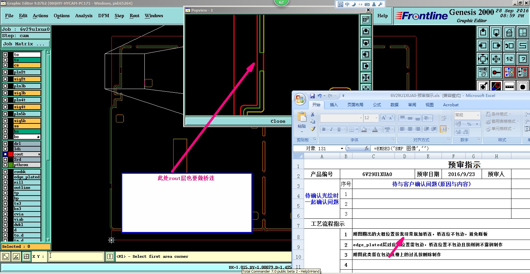Screen dimensions: 530x274
Task: Switch to the Acrobat ribbon tab
Action: tap(450, 105)
